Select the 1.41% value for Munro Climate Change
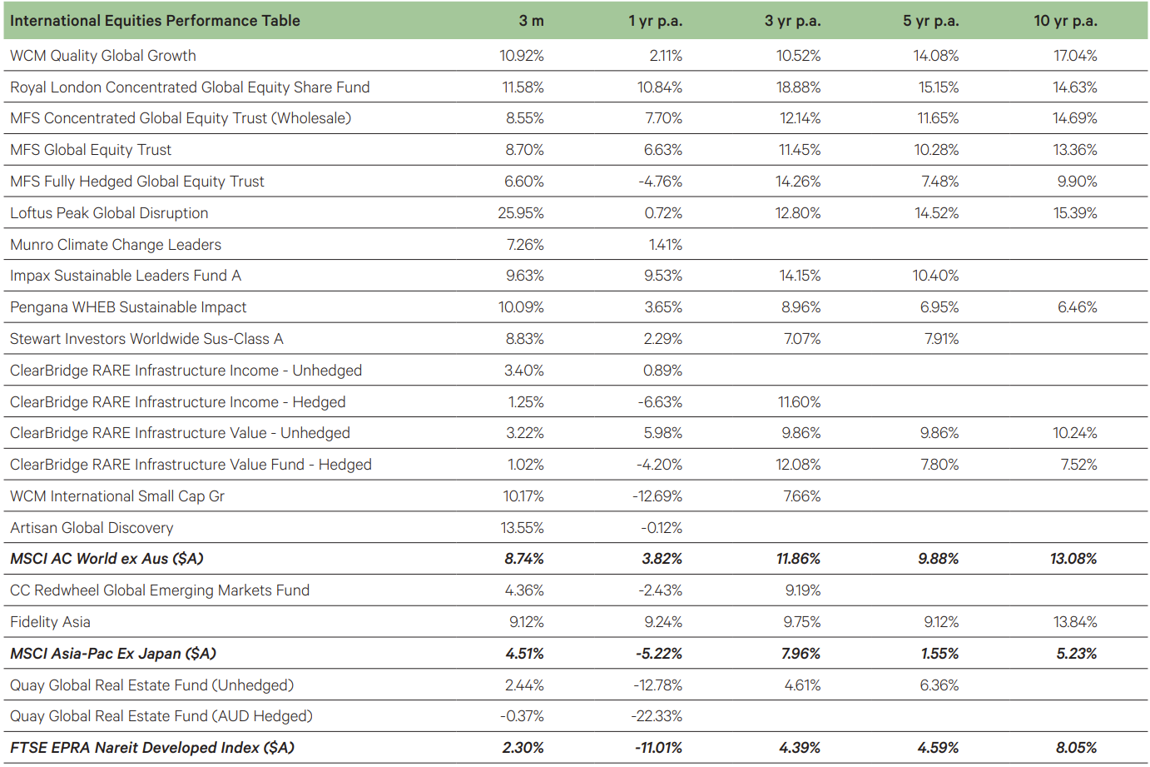The image size is (1150, 767). point(666,245)
